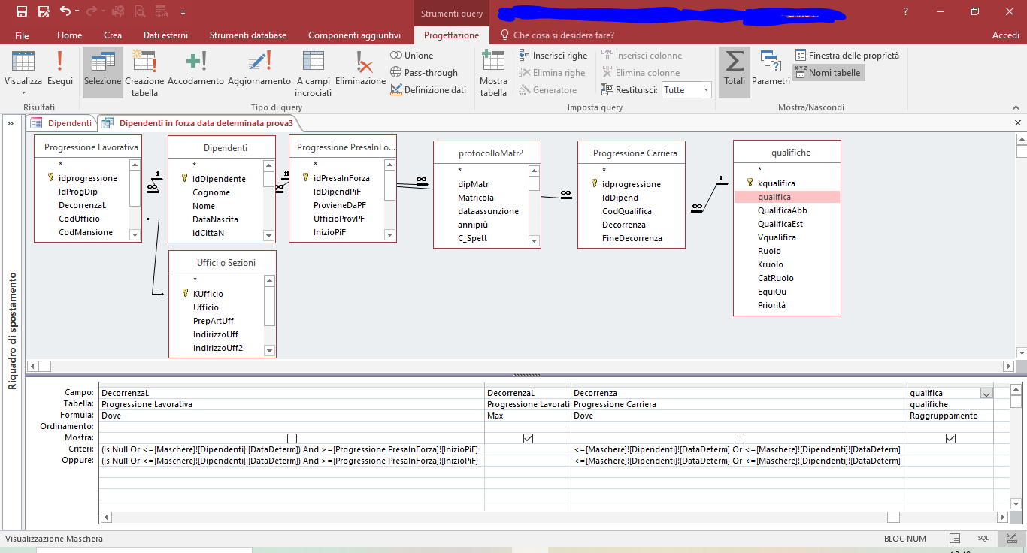1027x553 pixels.
Task: Expand the navigation pane chevron
Action: [x=11, y=124]
